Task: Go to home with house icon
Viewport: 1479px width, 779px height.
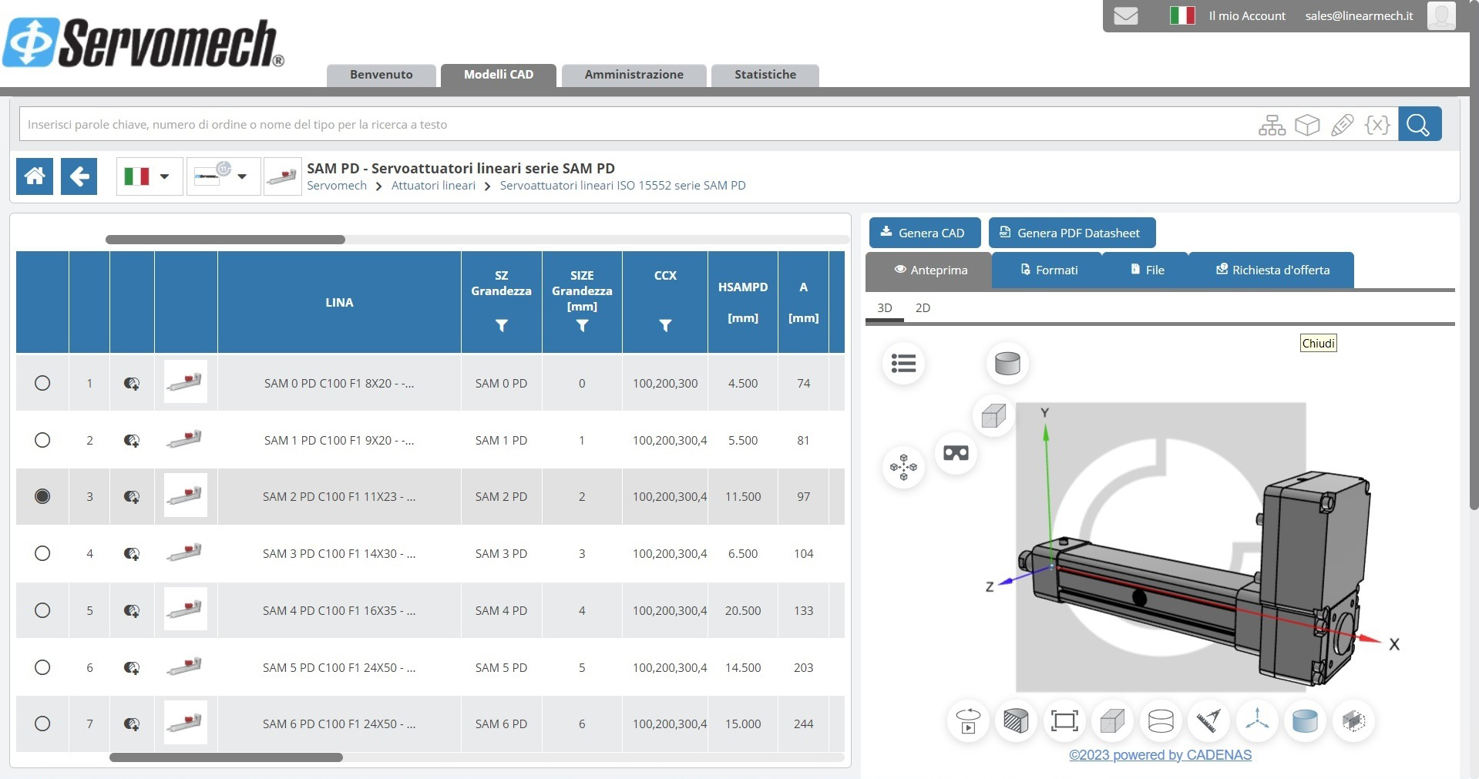Action: [35, 176]
